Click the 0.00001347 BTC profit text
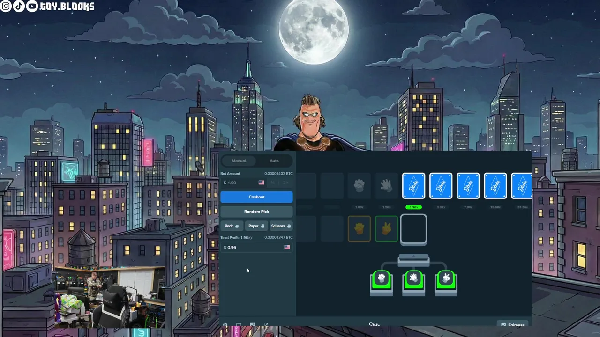Image resolution: width=600 pixels, height=337 pixels. click(x=278, y=238)
